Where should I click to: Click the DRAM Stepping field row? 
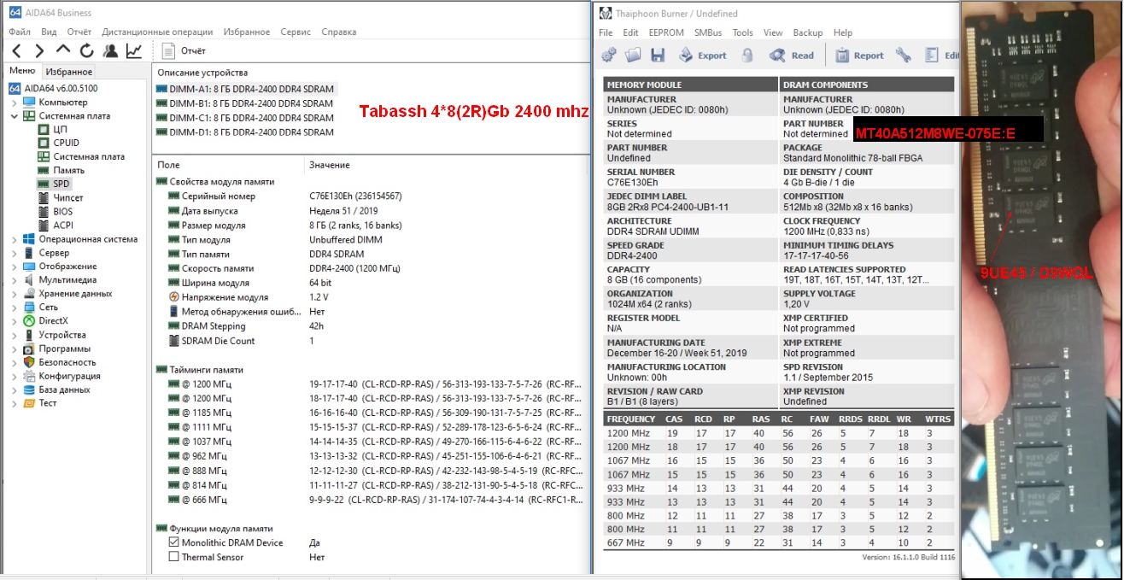click(371, 326)
